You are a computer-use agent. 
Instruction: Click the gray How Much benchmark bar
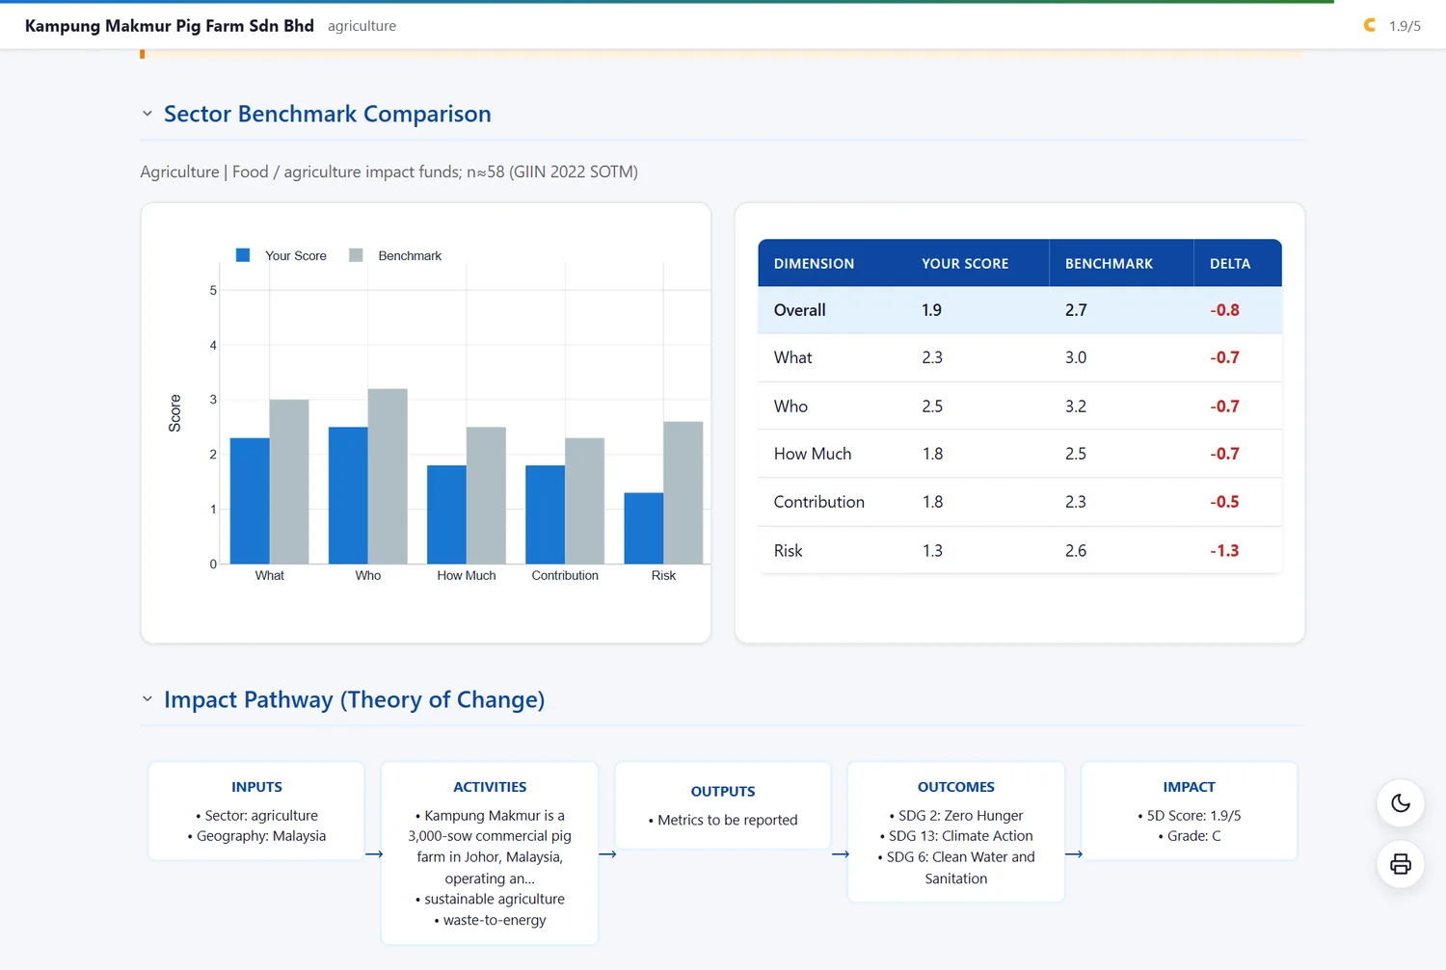[486, 495]
